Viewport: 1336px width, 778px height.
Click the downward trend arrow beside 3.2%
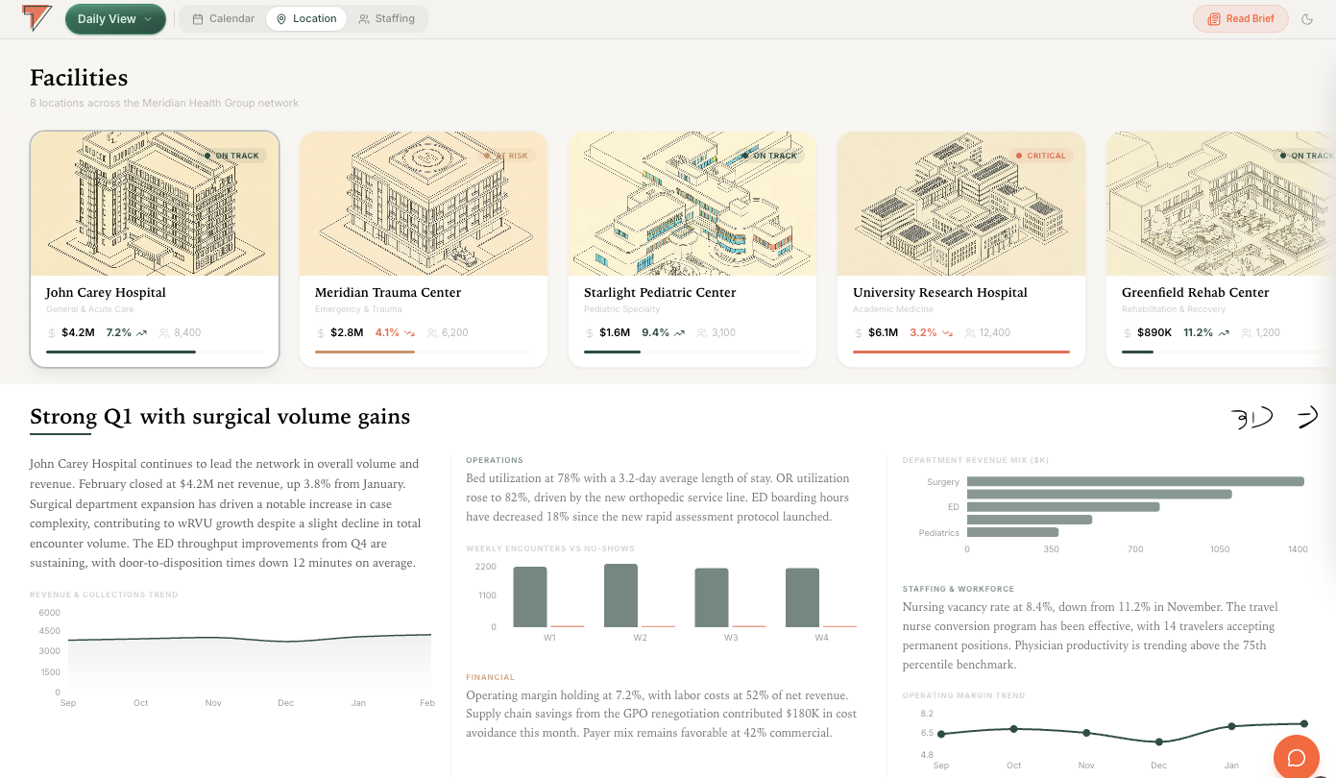pos(947,333)
